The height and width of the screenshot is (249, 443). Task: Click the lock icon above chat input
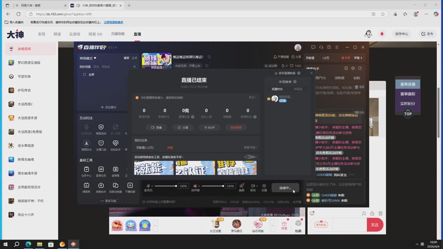click(372, 214)
